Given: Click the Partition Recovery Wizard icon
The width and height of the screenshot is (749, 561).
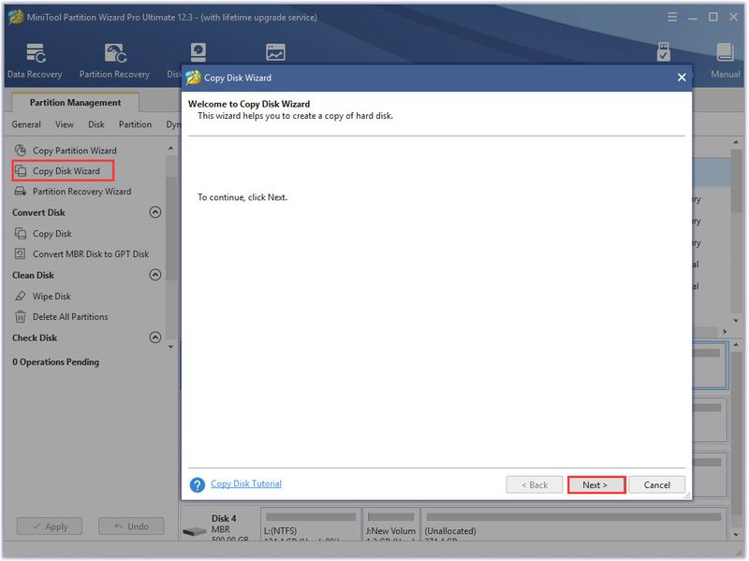Looking at the screenshot, I should pyautogui.click(x=21, y=192).
